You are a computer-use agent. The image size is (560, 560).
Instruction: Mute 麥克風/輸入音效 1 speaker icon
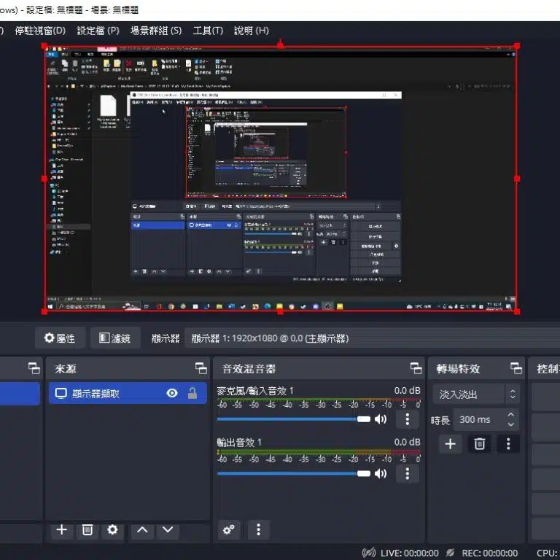pos(381,419)
